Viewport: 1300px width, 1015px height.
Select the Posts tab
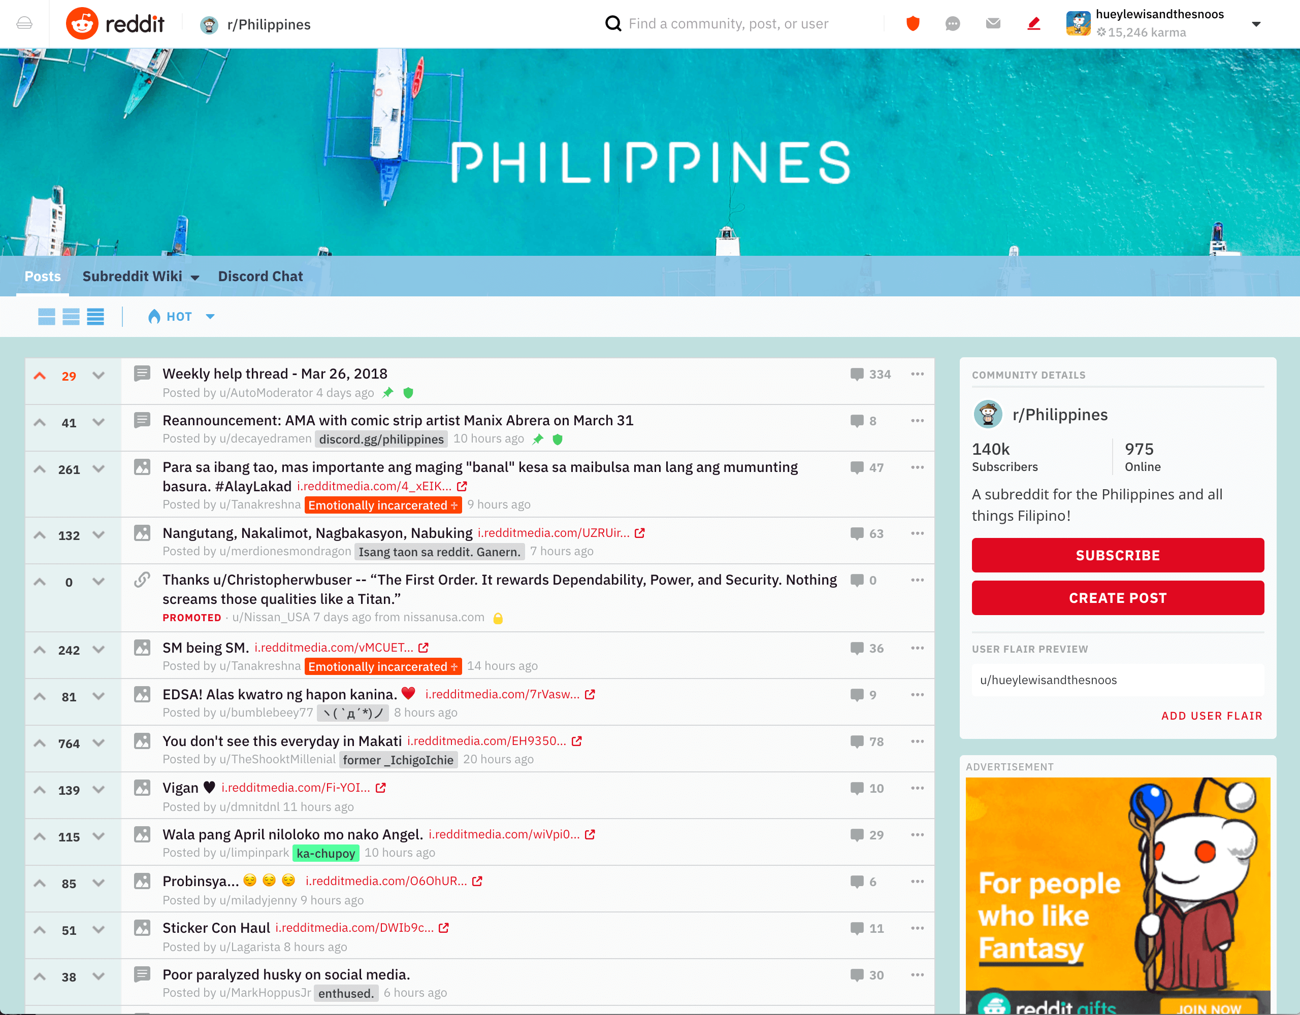pyautogui.click(x=42, y=277)
